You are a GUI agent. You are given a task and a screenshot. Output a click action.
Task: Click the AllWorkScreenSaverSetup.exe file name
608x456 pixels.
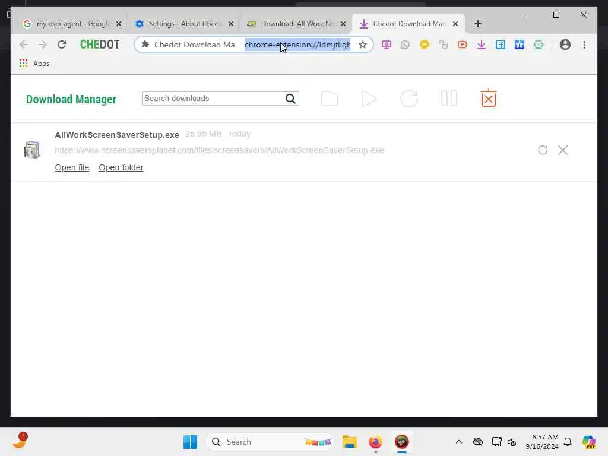(x=117, y=135)
